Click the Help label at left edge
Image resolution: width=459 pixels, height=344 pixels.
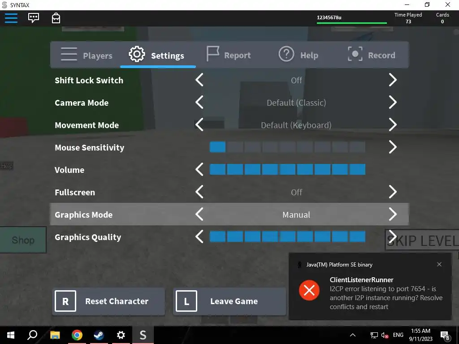click(6, 166)
